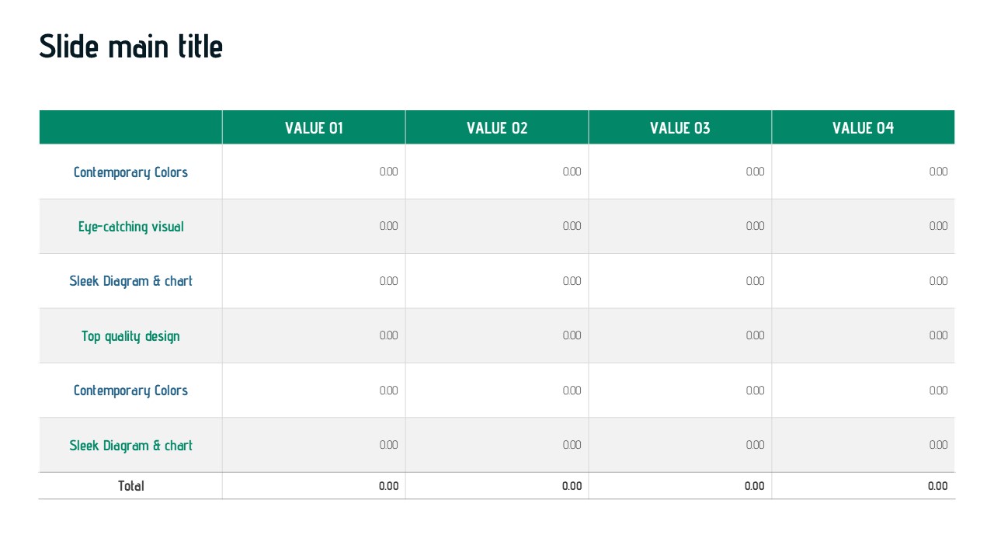994x559 pixels.
Task: Click the VALUE 04 column header
Action: 864,128
